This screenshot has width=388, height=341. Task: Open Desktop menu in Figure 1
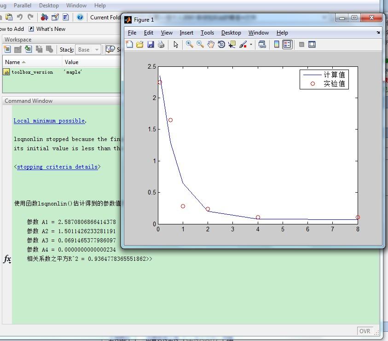click(231, 33)
